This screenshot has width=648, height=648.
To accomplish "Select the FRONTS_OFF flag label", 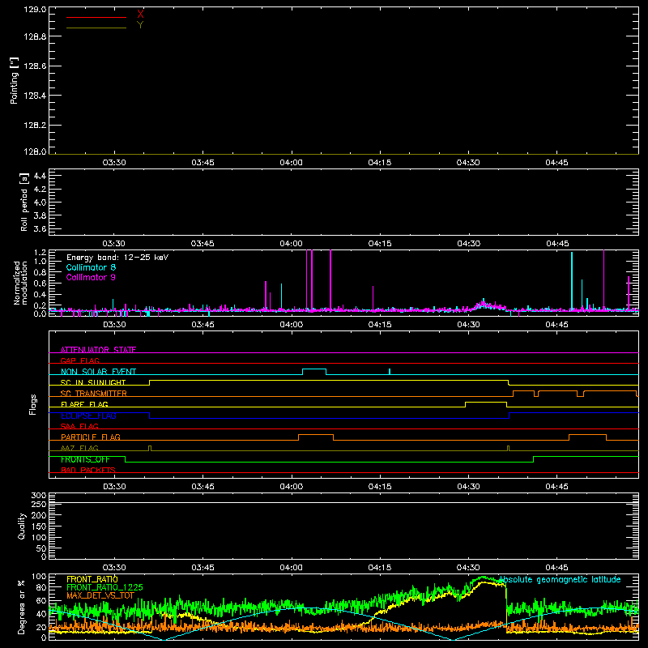I will click(85, 459).
